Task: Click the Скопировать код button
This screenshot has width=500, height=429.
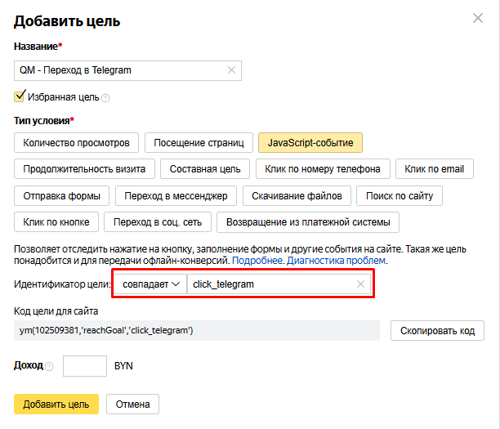Action: tap(437, 331)
